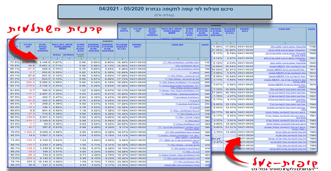
Task: Click the circle sort icon under front table 'מספר'
Action: point(205,59)
